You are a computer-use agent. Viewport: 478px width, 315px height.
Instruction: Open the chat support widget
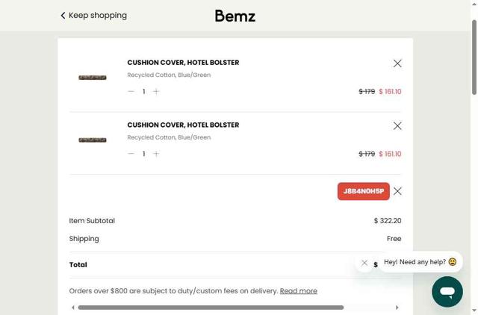(x=447, y=292)
